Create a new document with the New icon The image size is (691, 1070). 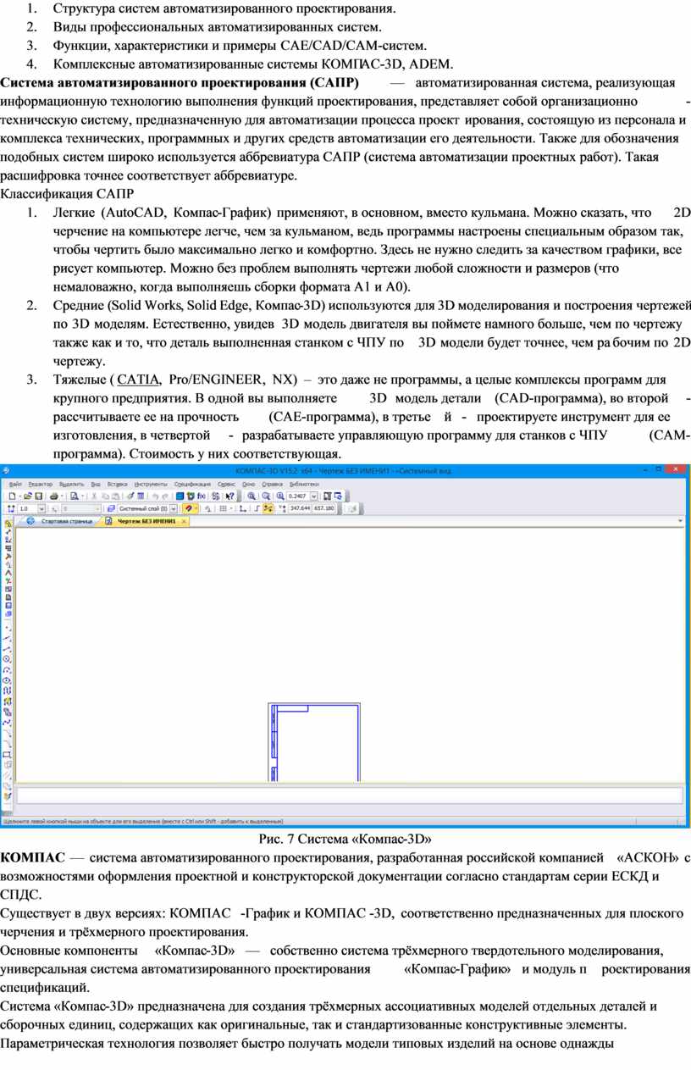11,496
